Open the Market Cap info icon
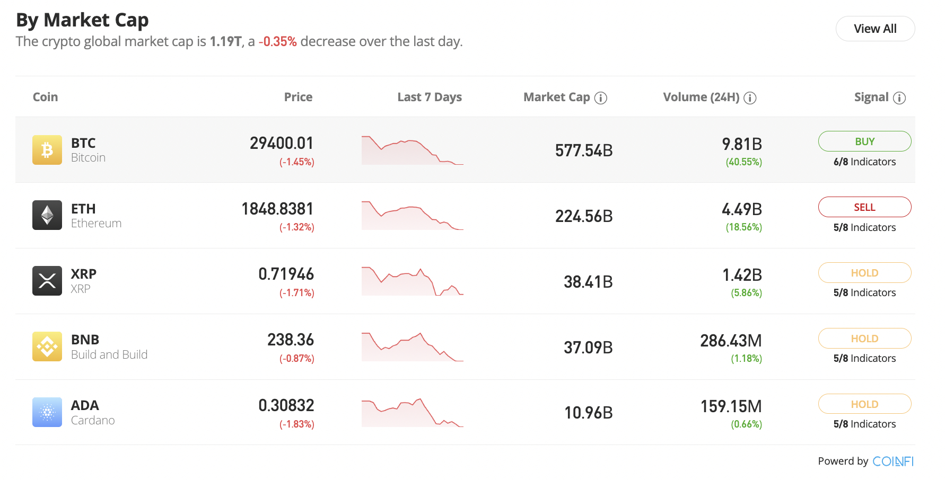Viewport: 945px width, 480px height. 600,98
